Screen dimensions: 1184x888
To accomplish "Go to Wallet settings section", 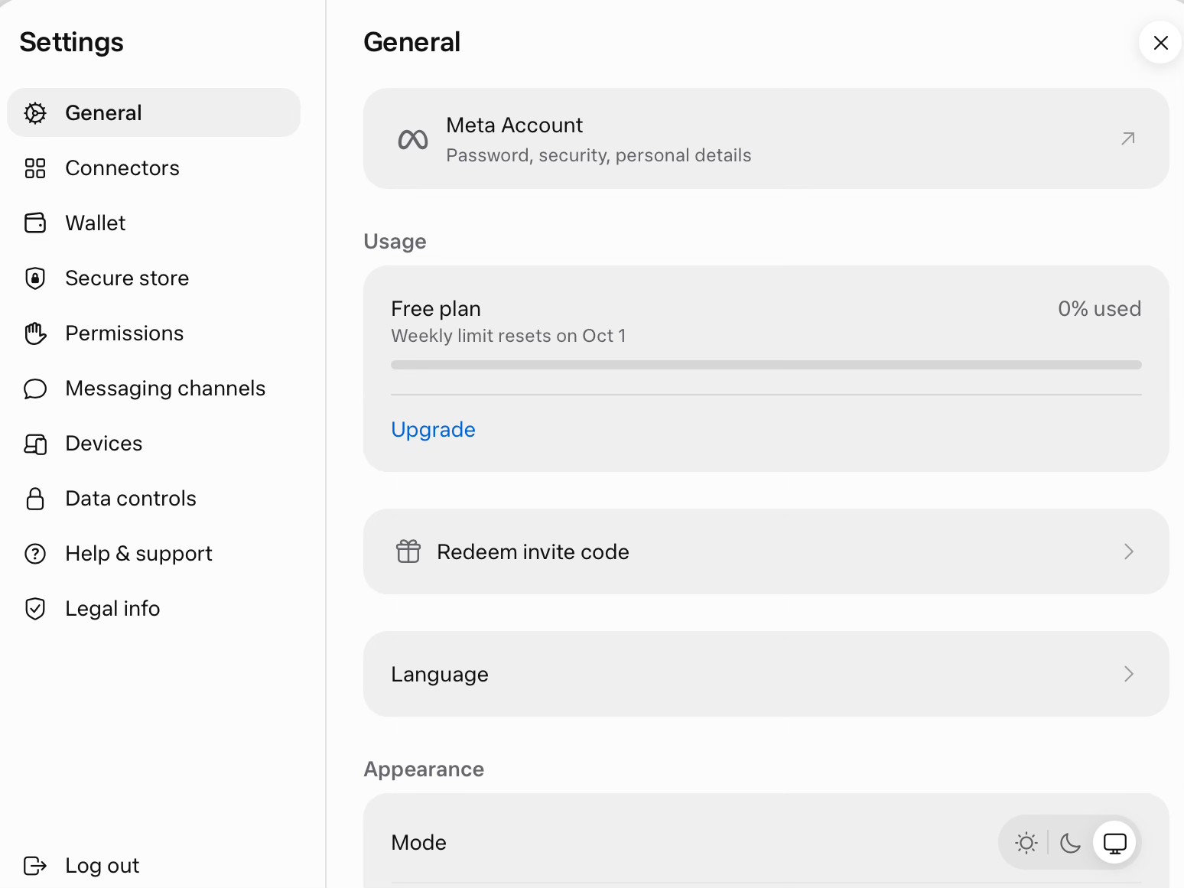I will [154, 223].
